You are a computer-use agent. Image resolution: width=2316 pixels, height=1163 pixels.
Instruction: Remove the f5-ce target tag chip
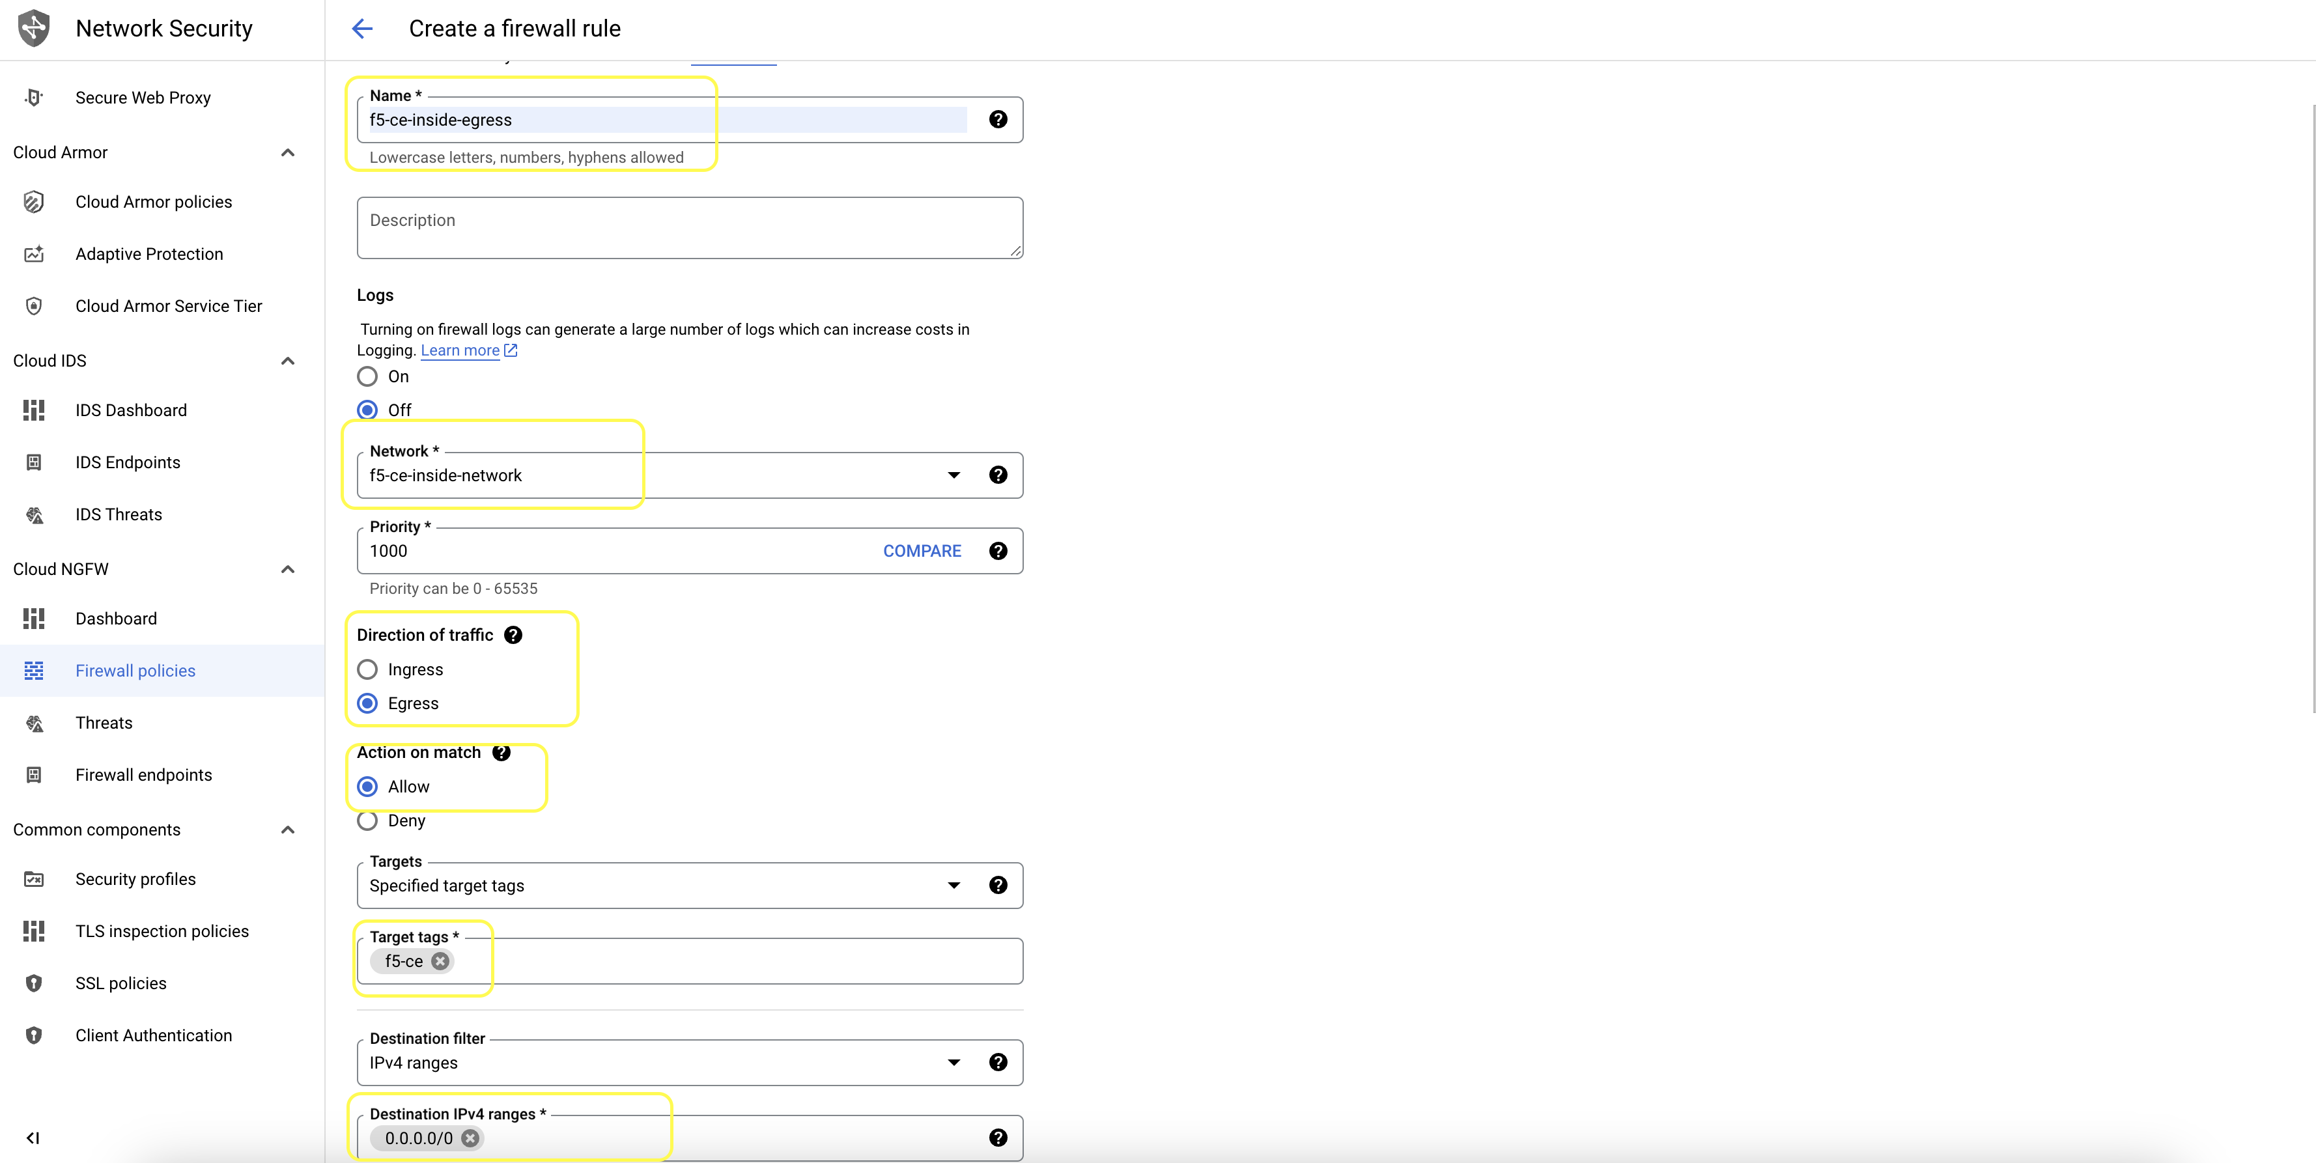click(440, 960)
